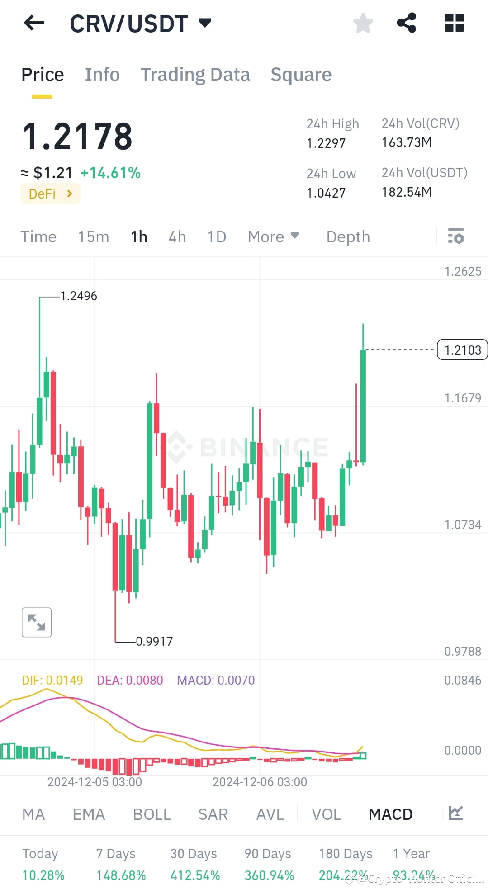Expand the chart to fullscreen

tap(36, 622)
